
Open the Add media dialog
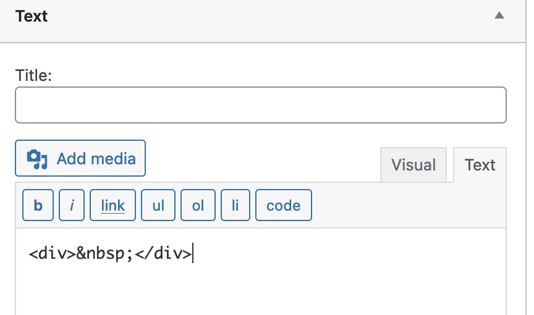click(x=80, y=158)
